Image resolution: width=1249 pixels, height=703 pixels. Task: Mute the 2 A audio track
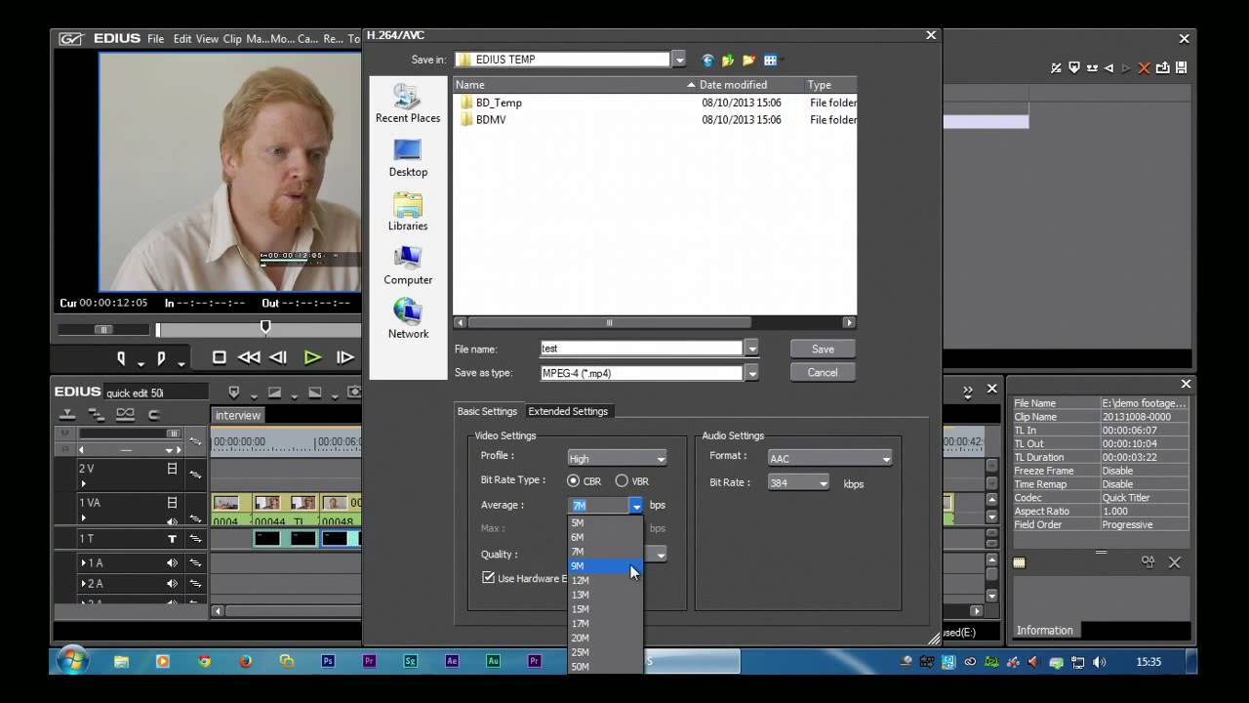[x=173, y=584]
